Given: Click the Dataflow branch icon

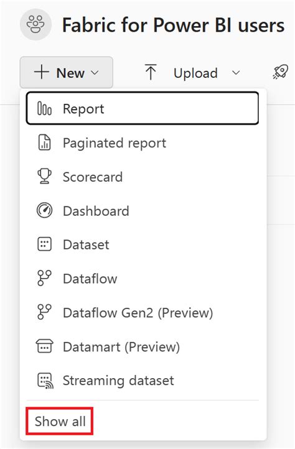Looking at the screenshot, I should coord(44,278).
